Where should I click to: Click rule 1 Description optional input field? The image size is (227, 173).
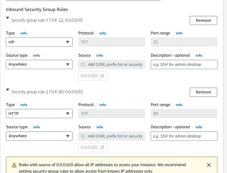point(184,64)
